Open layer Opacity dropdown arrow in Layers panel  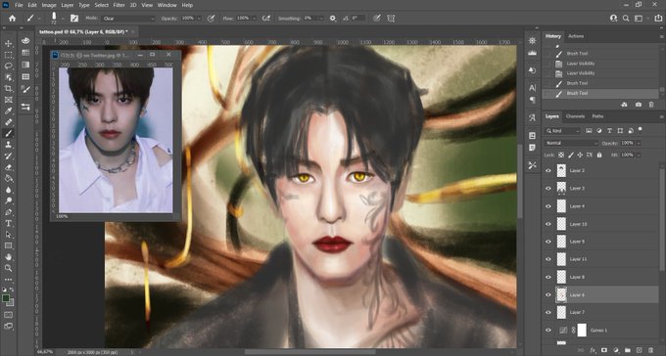coord(639,144)
